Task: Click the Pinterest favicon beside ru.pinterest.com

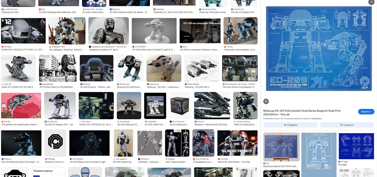Action: click(x=3, y=9)
